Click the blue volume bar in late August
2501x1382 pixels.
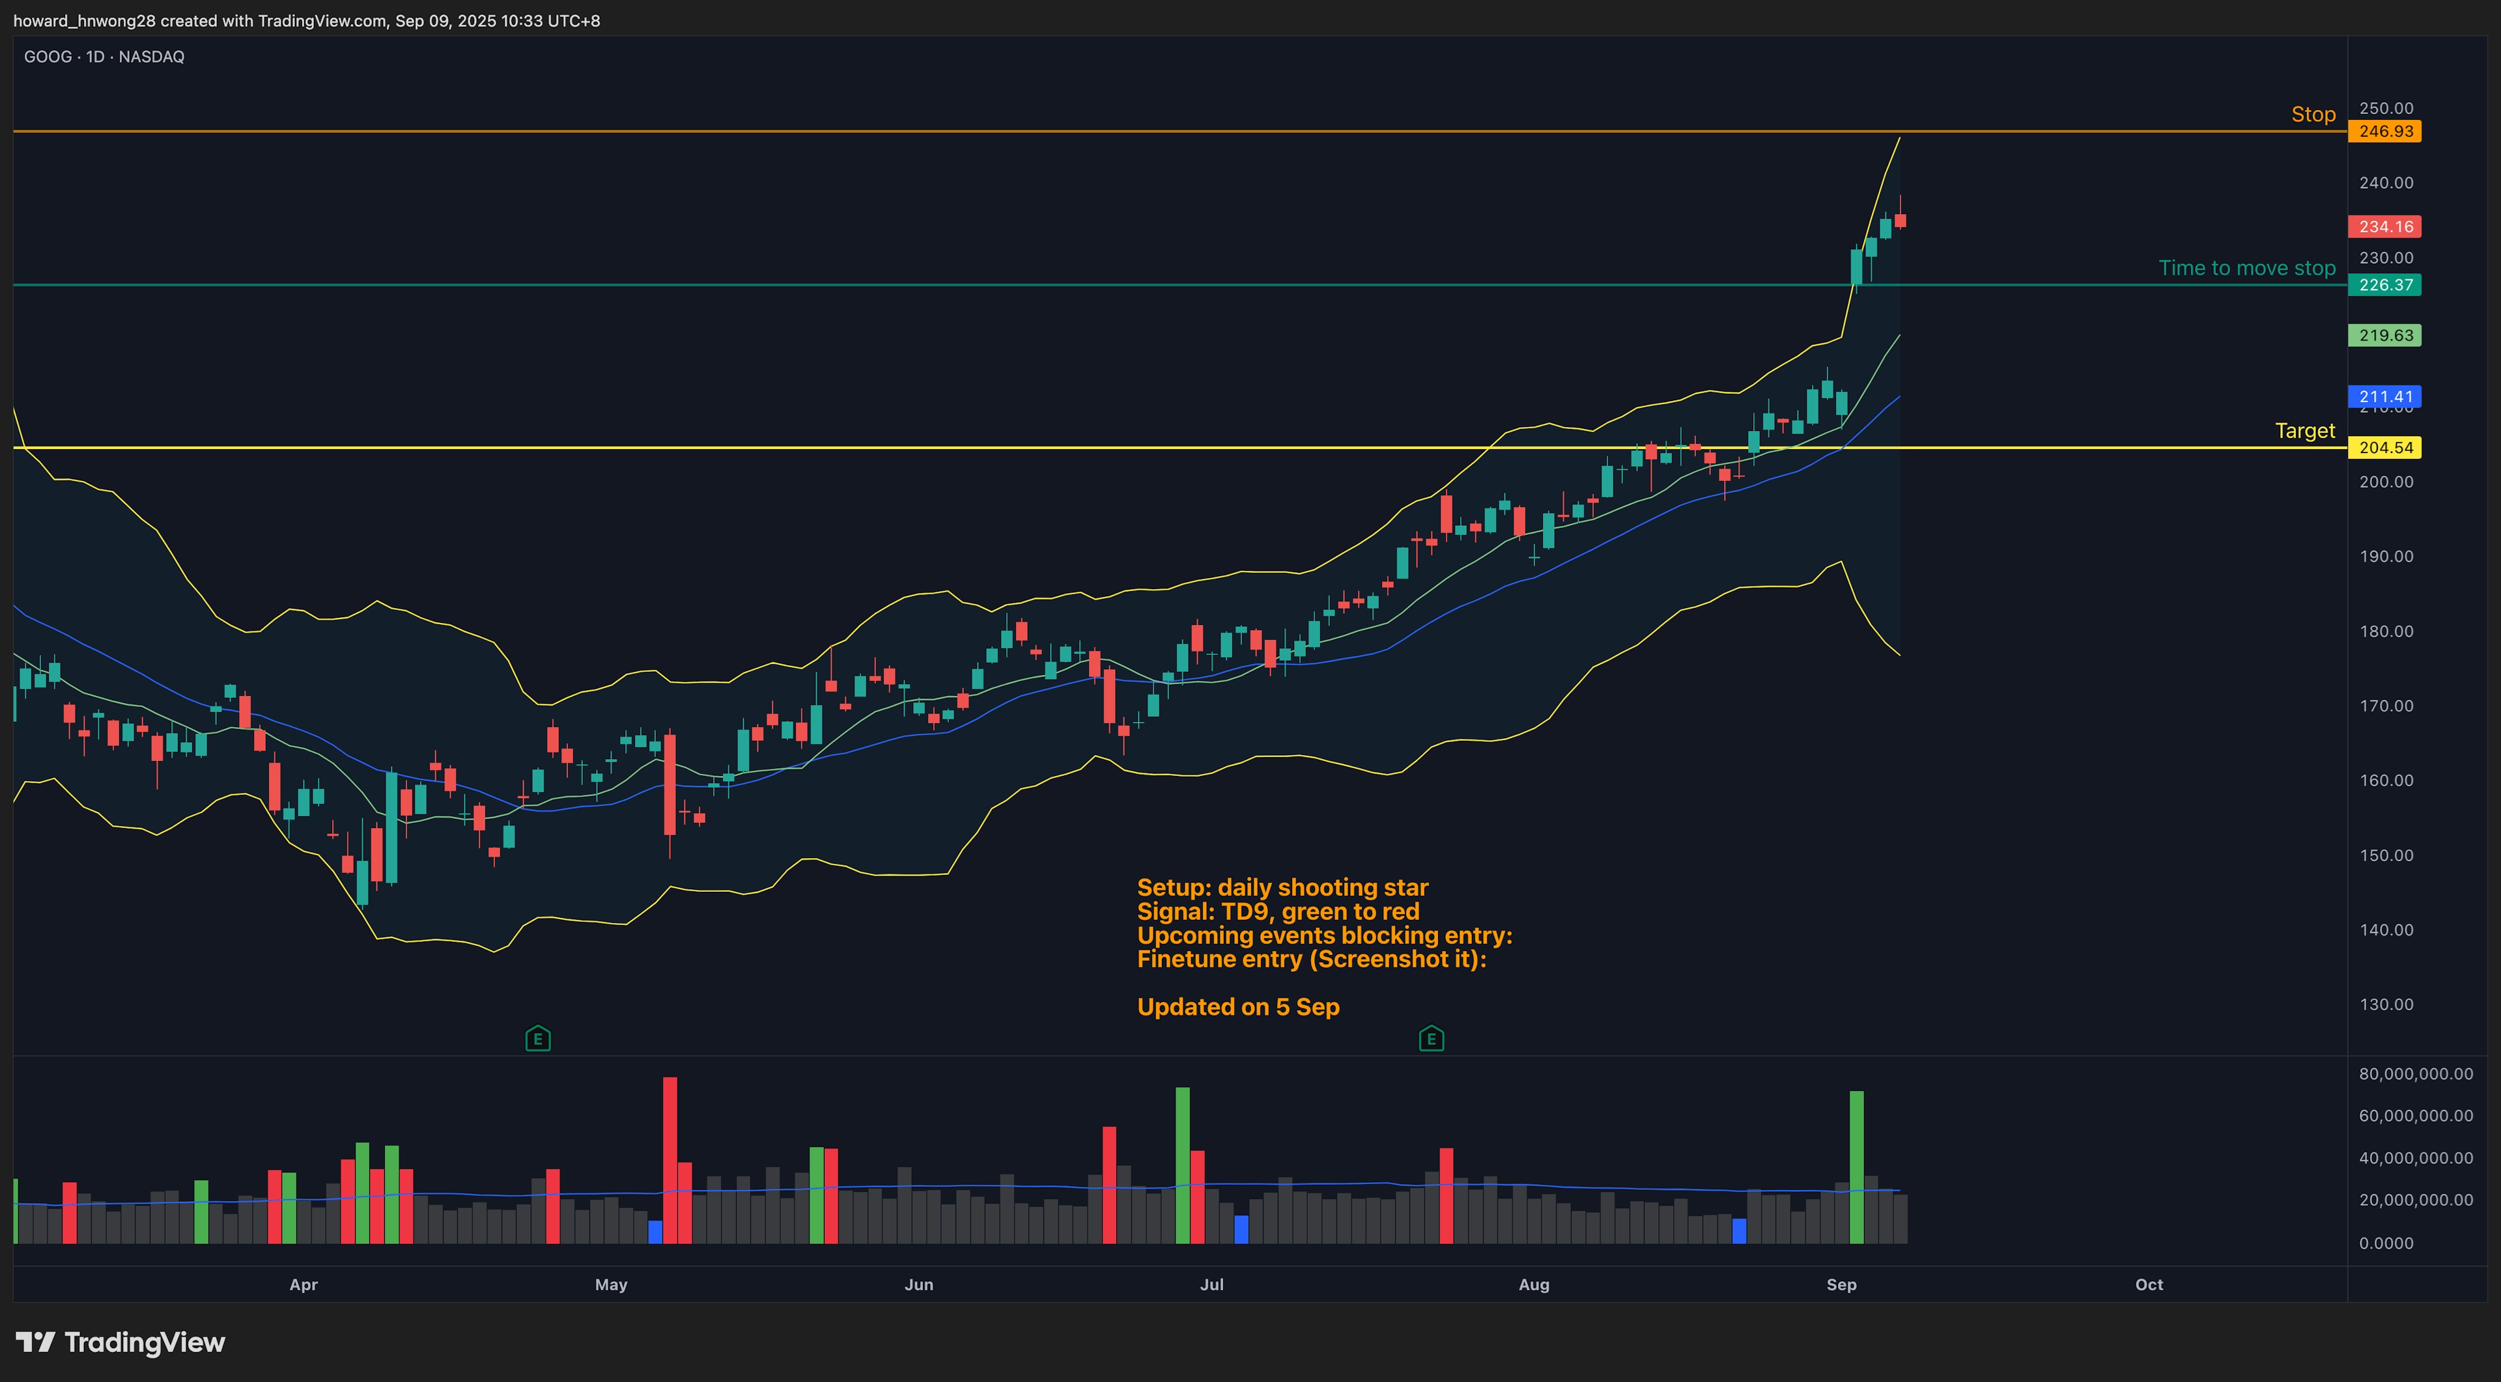(x=1739, y=1230)
